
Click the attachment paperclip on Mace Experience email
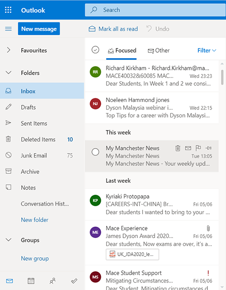coord(208,228)
